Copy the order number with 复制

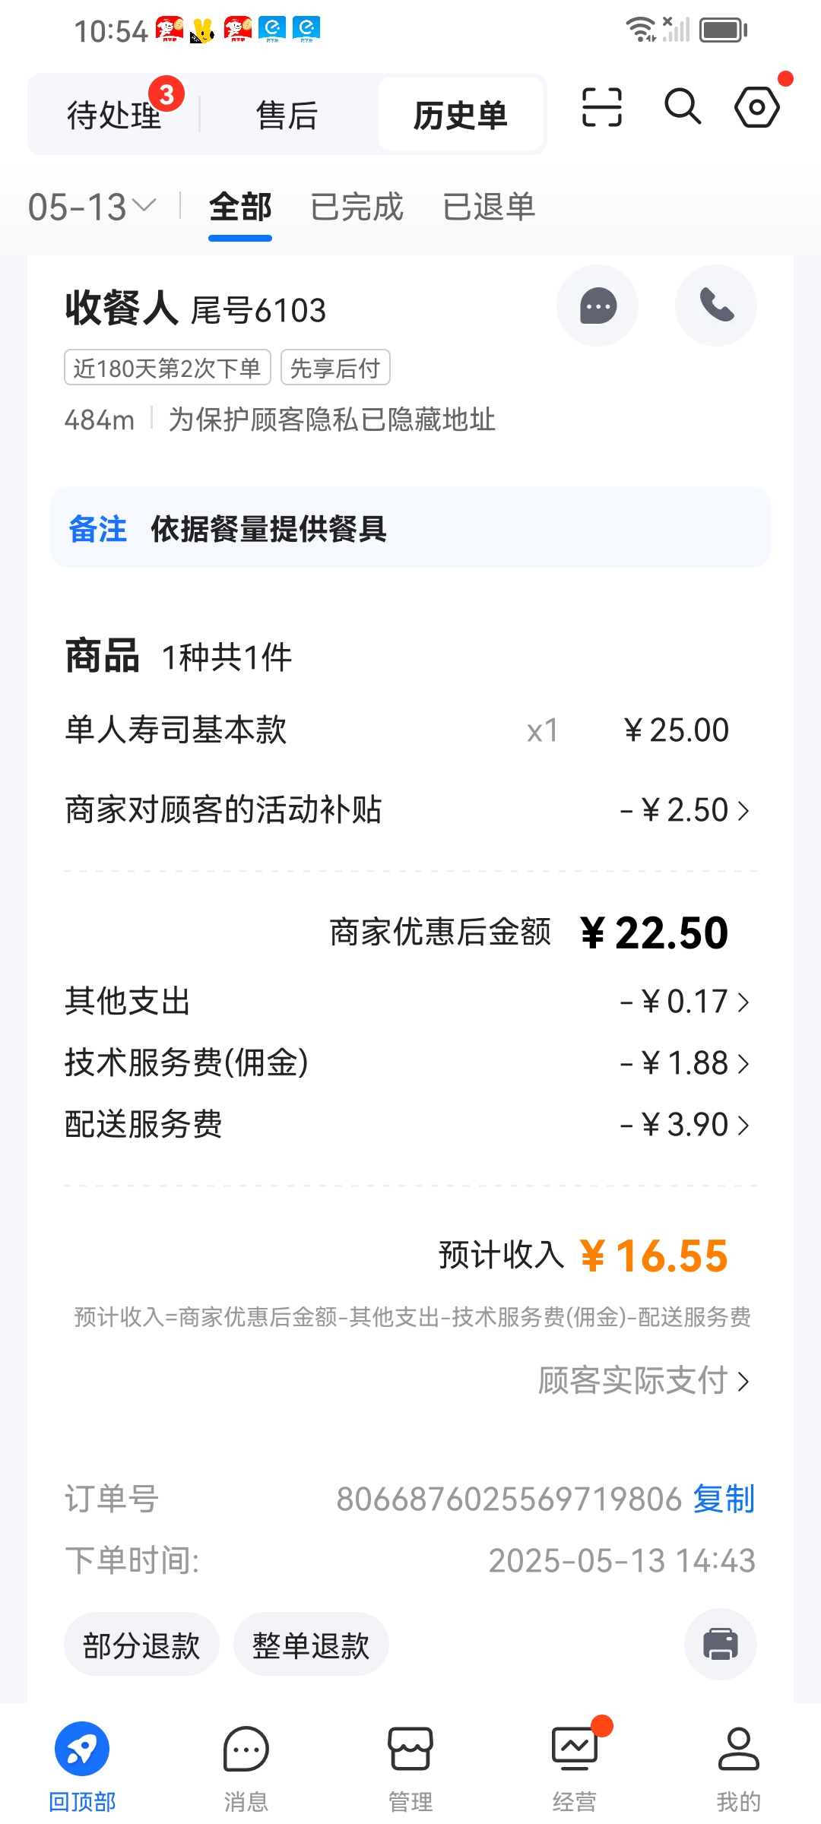[x=724, y=1499]
